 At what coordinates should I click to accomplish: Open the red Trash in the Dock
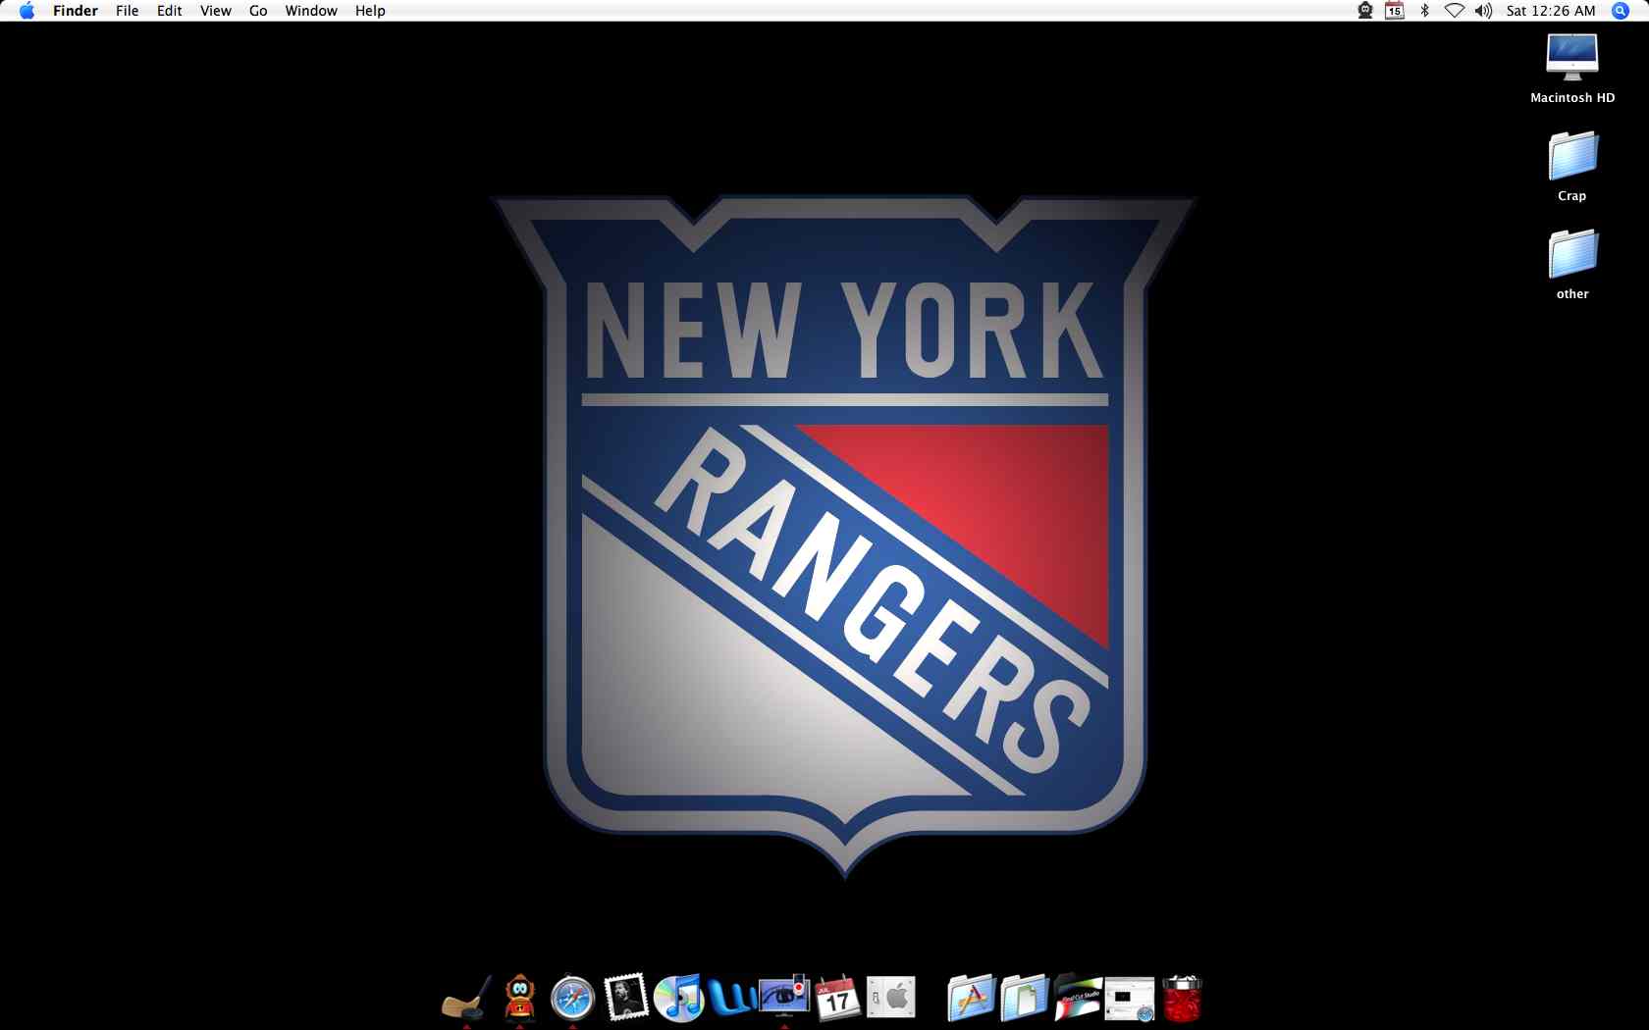(x=1183, y=999)
